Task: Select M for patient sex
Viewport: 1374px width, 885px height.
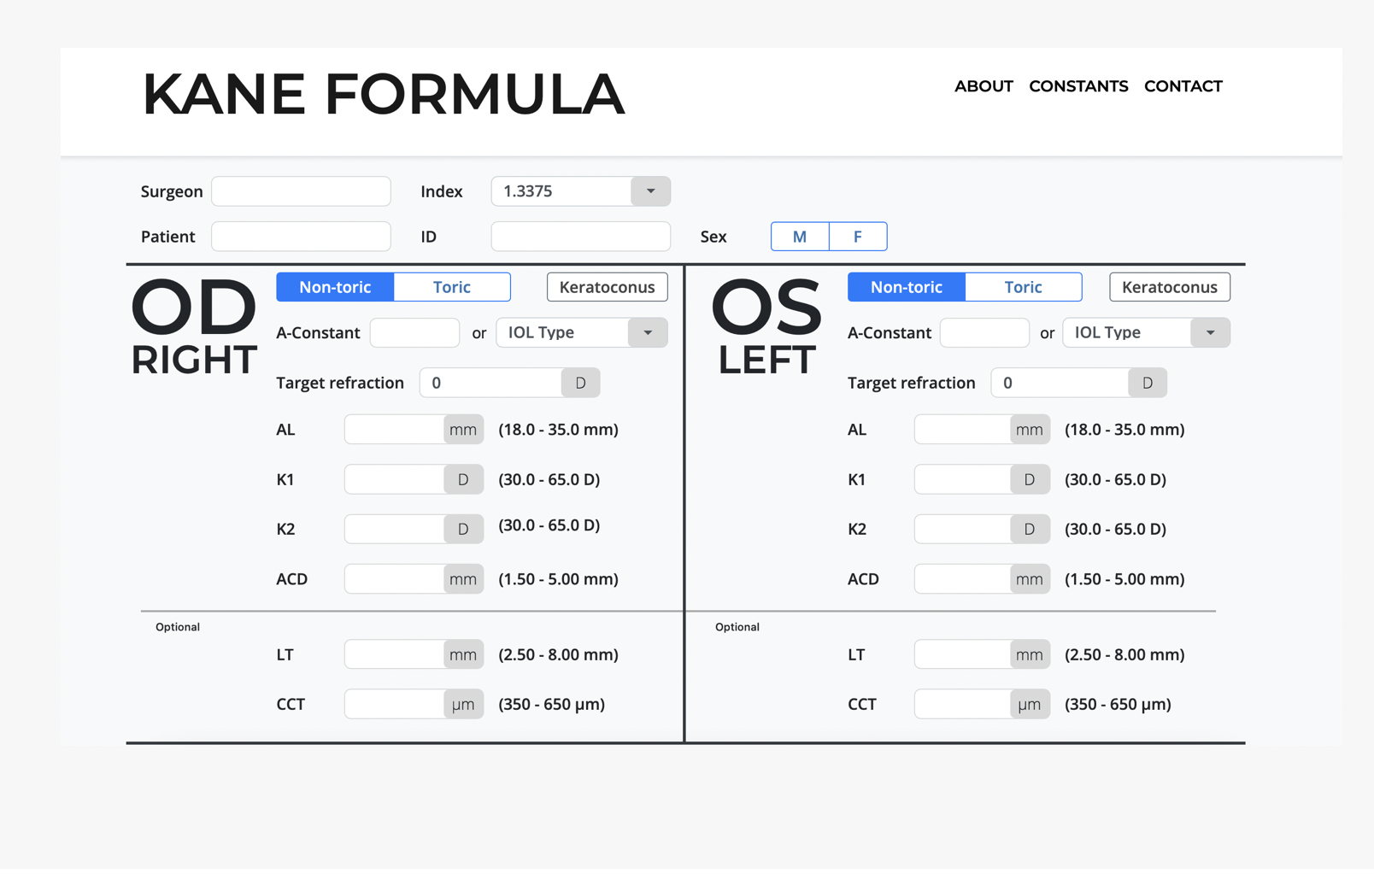Action: 800,237
